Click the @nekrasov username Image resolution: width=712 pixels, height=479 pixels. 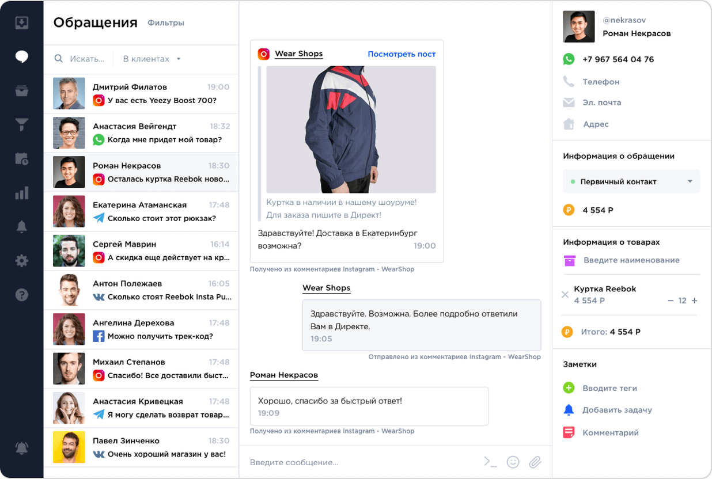[x=624, y=20]
